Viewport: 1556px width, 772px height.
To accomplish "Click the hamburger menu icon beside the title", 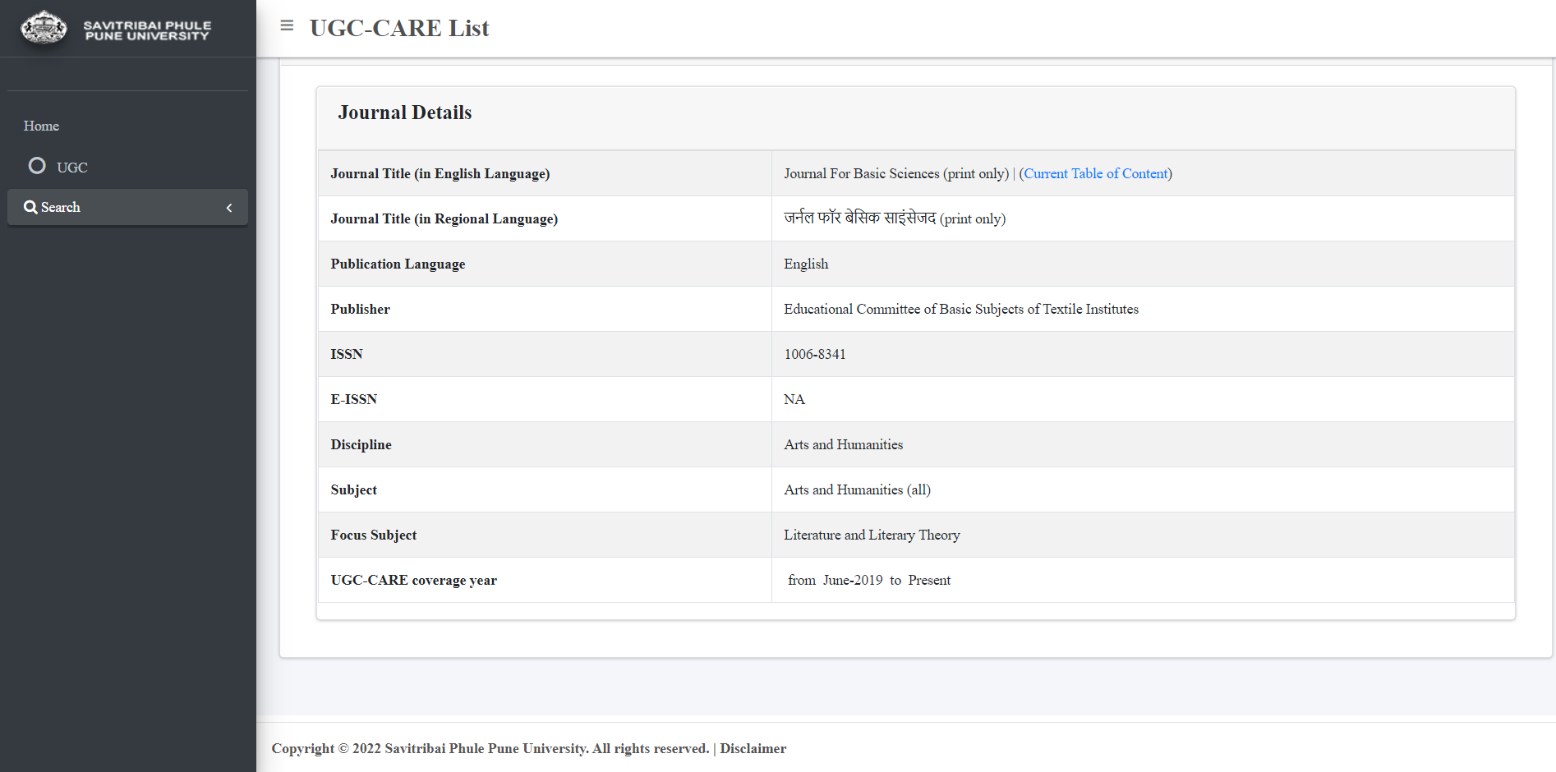I will click(x=287, y=25).
